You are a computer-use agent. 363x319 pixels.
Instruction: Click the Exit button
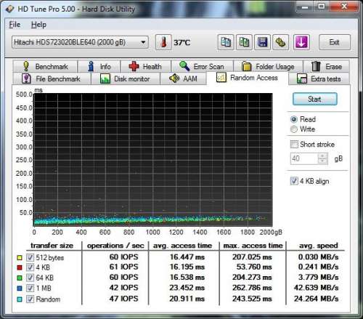(x=335, y=42)
